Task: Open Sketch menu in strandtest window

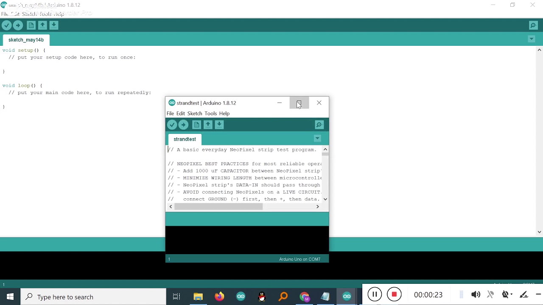Action: tap(195, 114)
